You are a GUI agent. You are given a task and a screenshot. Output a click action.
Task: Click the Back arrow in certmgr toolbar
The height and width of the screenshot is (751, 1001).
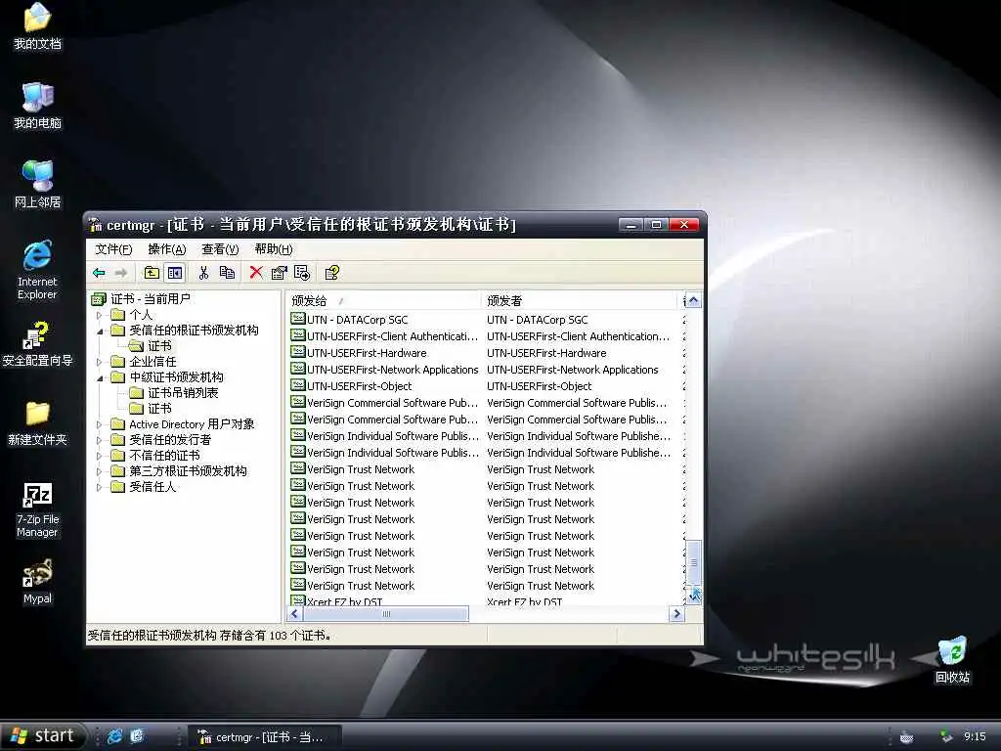tap(99, 274)
